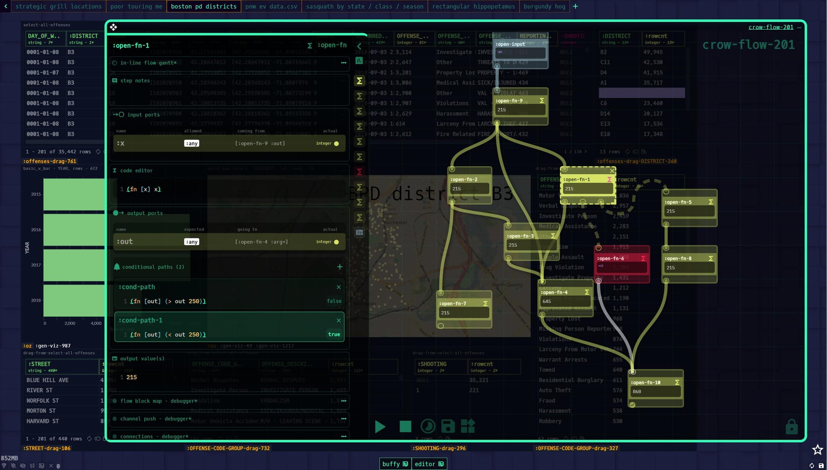
Task: Switch to the pnw ev data.csv tab
Action: click(271, 6)
